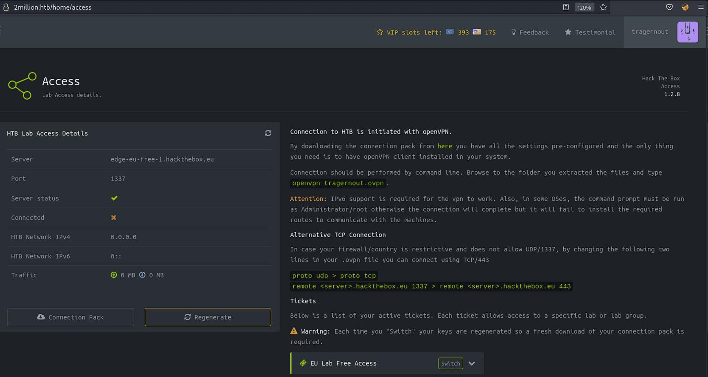Click the upload traffic arrow icon

point(114,275)
